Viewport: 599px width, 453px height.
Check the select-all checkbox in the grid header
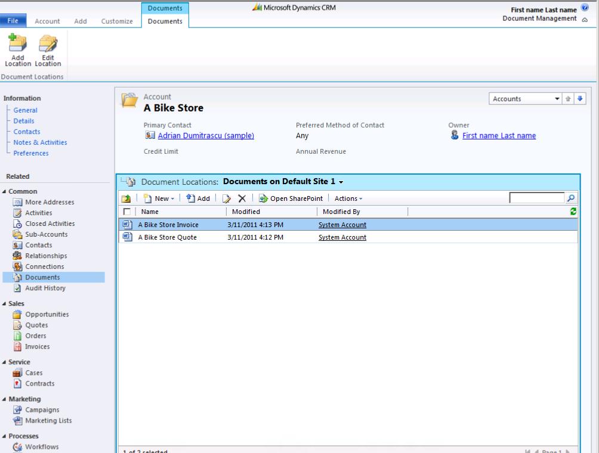click(126, 212)
